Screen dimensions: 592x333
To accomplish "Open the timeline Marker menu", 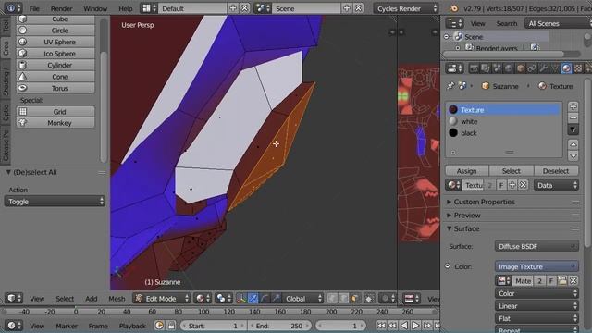I will tap(67, 326).
